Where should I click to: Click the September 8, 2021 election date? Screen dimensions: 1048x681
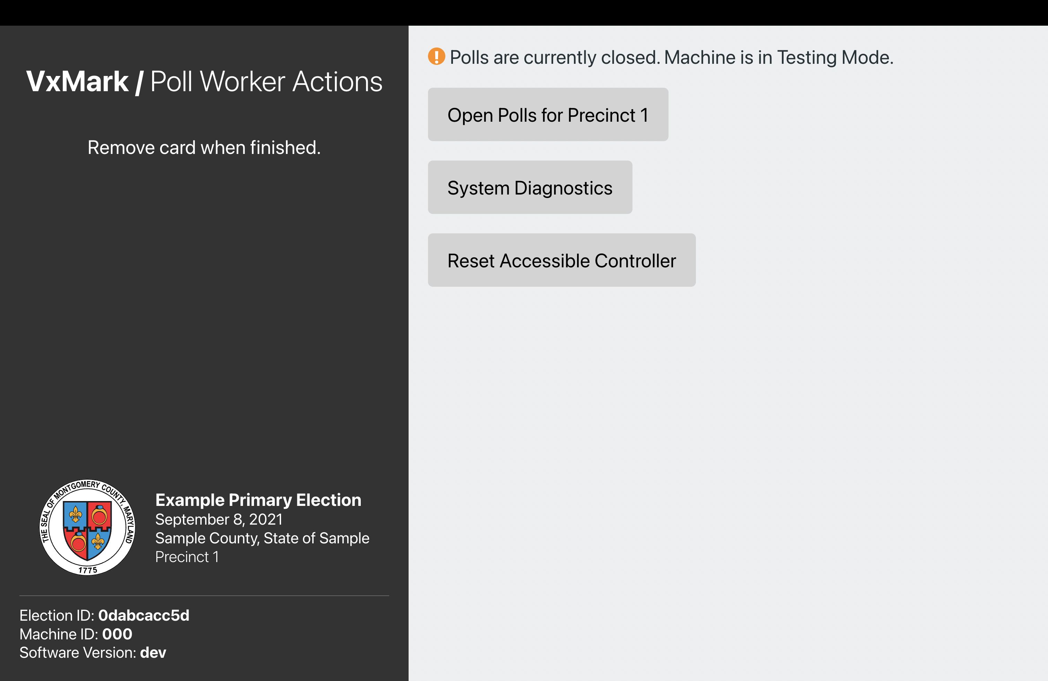tap(219, 519)
